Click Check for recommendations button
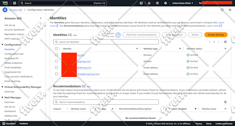Image resolution: width=235 pixels, height=126 pixels. 141,35
